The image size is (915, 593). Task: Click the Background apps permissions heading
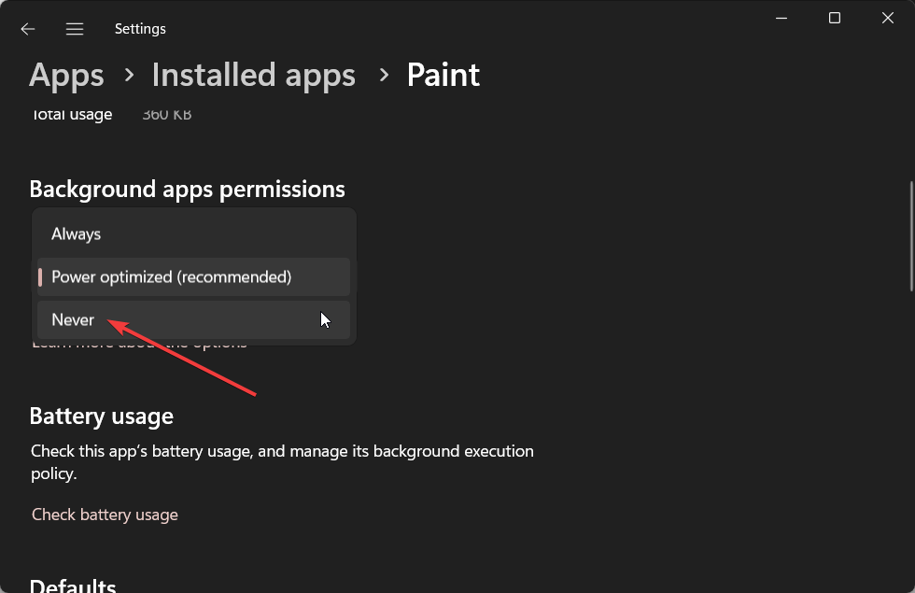click(x=188, y=189)
